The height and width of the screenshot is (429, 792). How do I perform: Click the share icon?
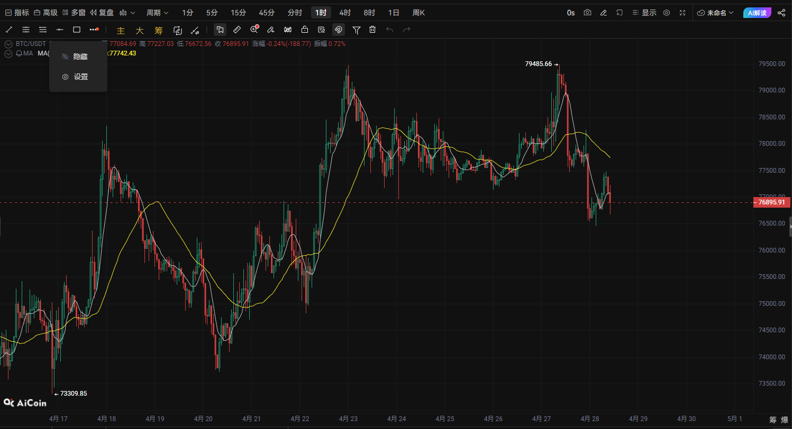point(781,13)
